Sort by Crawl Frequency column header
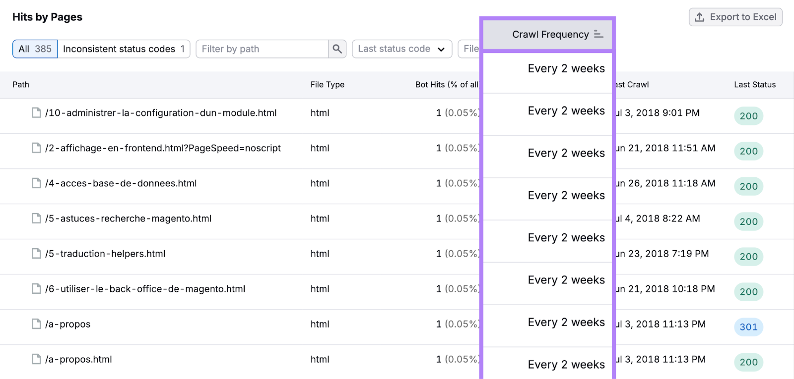Image resolution: width=794 pixels, height=379 pixels. pyautogui.click(x=548, y=35)
